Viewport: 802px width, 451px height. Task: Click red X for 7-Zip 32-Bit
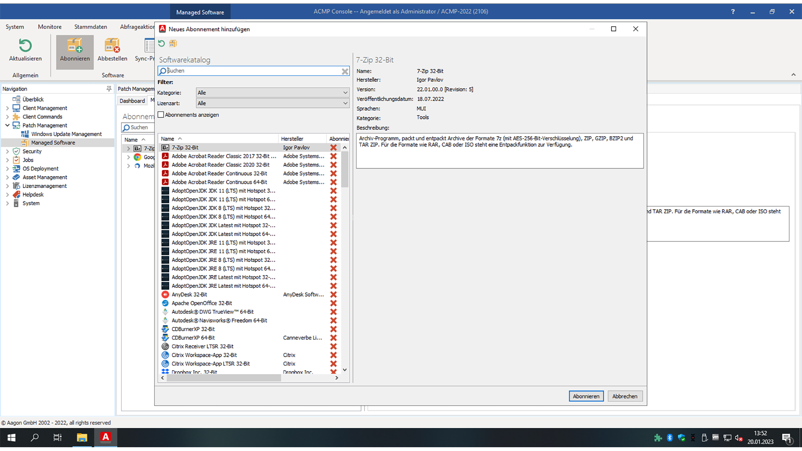click(x=333, y=147)
